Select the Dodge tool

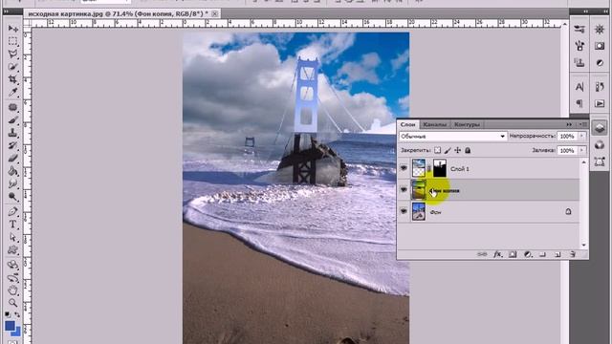[x=12, y=196]
